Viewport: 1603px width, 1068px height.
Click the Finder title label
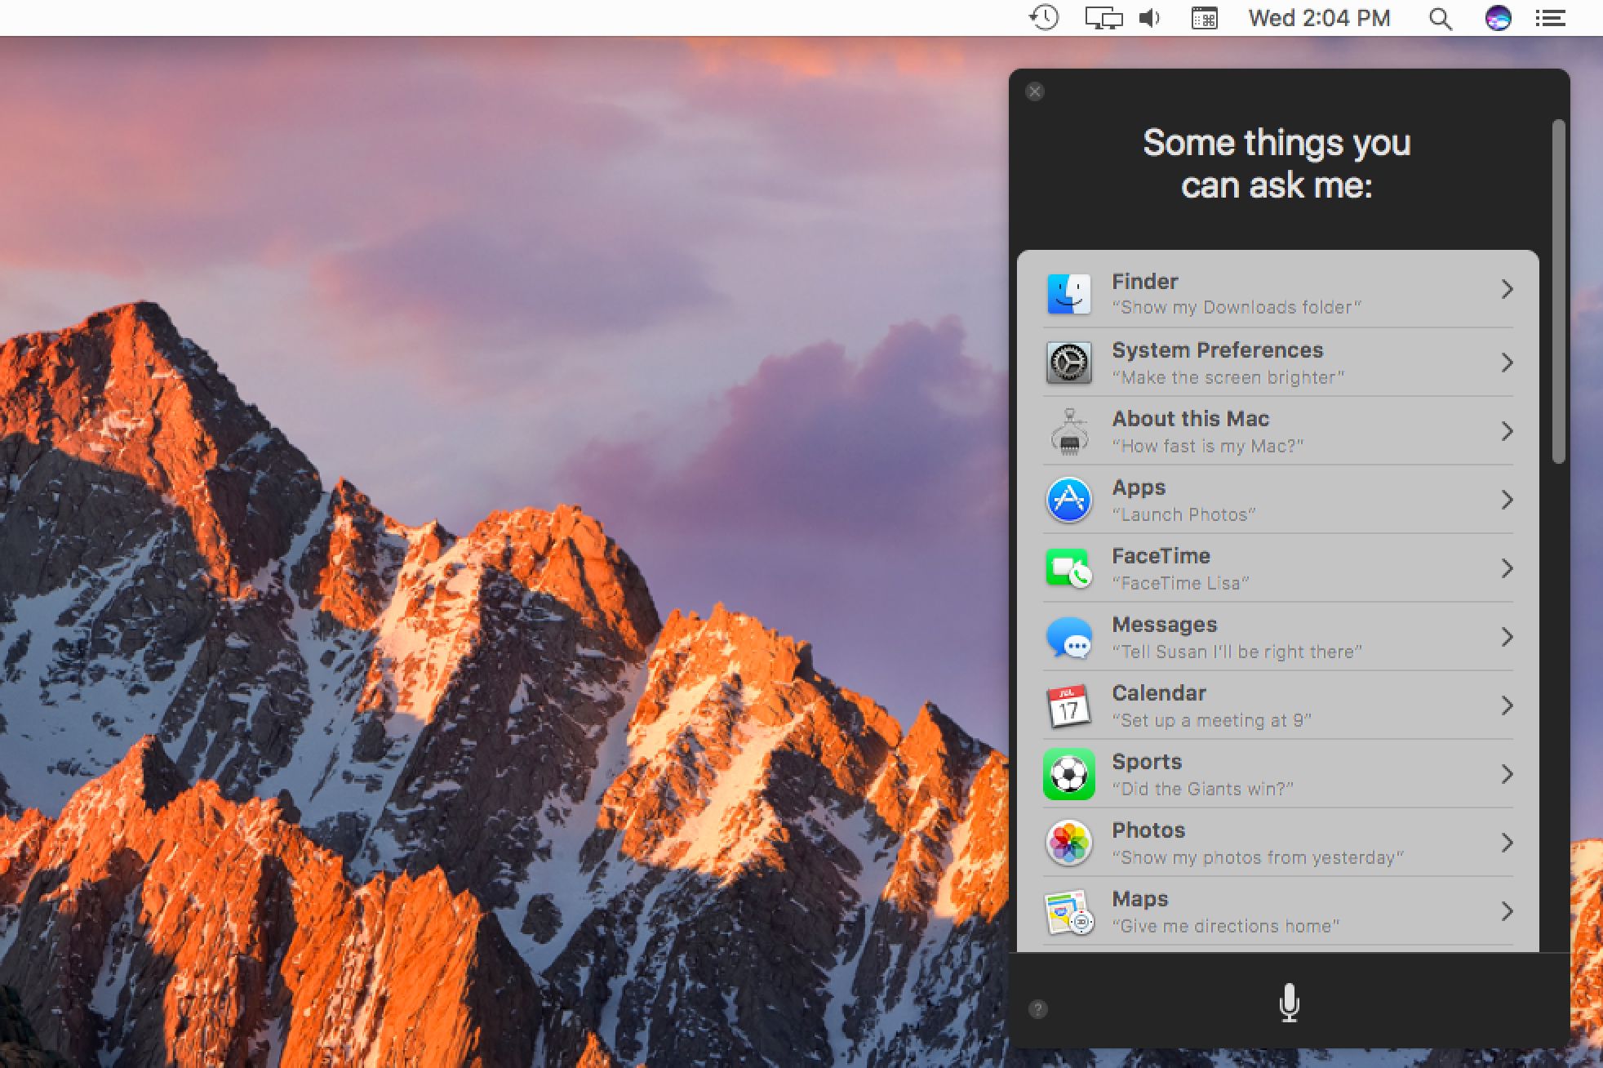(1144, 282)
